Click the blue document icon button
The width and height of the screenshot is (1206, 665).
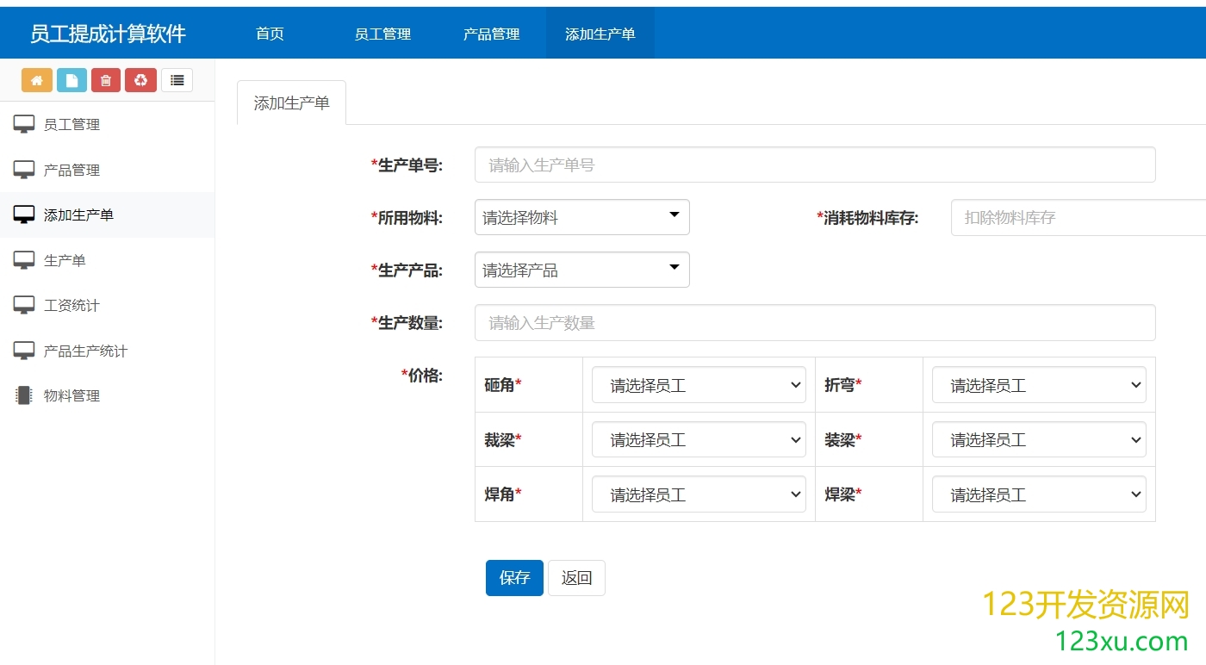71,80
